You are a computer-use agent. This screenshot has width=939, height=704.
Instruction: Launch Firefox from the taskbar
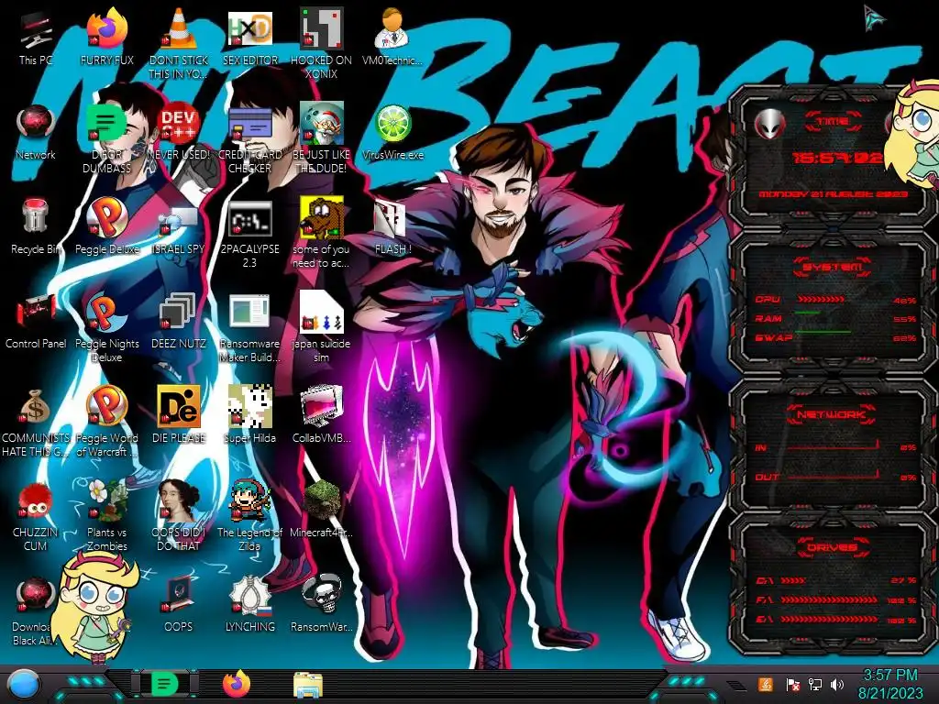[237, 684]
